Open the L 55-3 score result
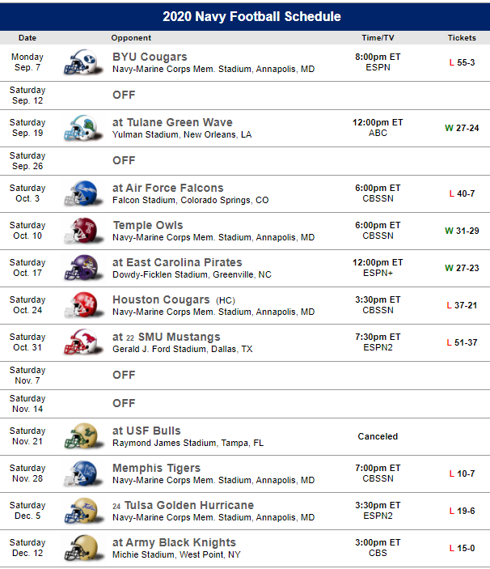 462,62
